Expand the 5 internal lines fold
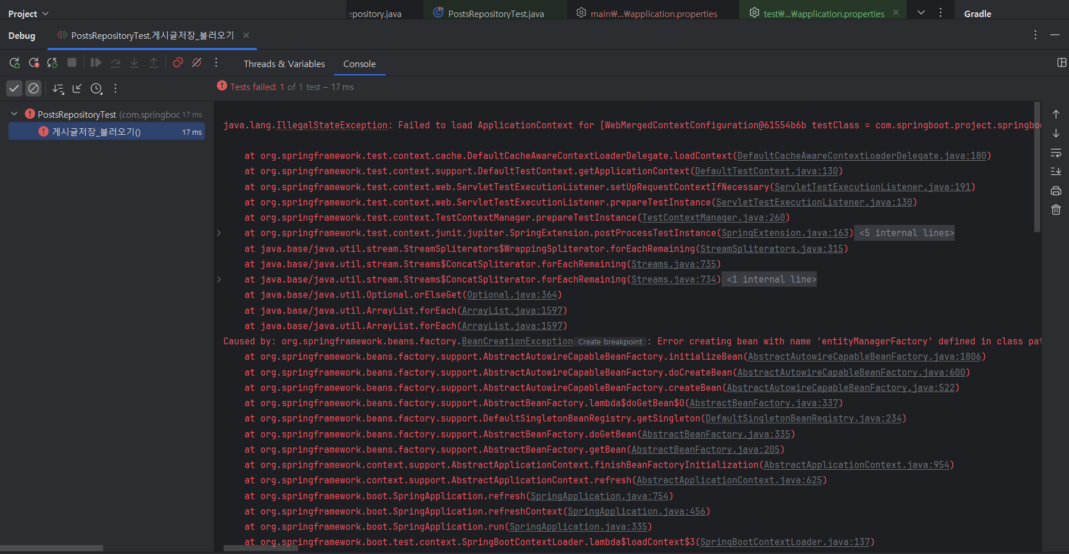This screenshot has width=1069, height=554. [904, 233]
